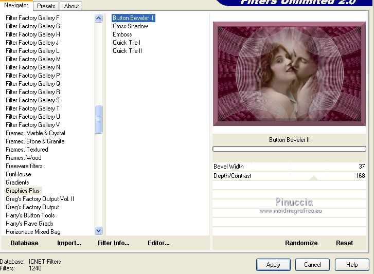Select Filter Factory Gallery M category

pos(33,59)
